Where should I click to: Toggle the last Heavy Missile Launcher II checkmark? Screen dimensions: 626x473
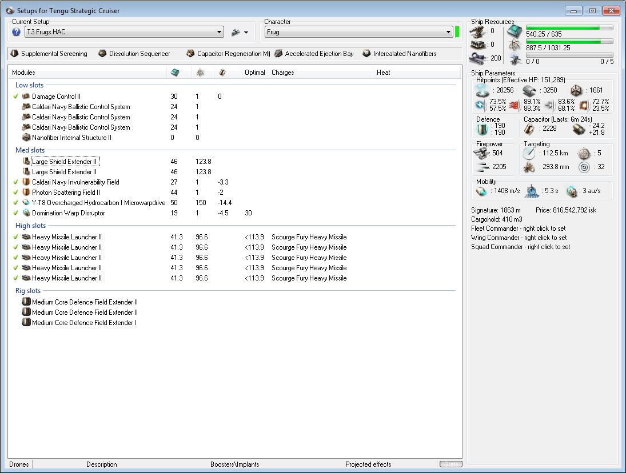pyautogui.click(x=15, y=278)
